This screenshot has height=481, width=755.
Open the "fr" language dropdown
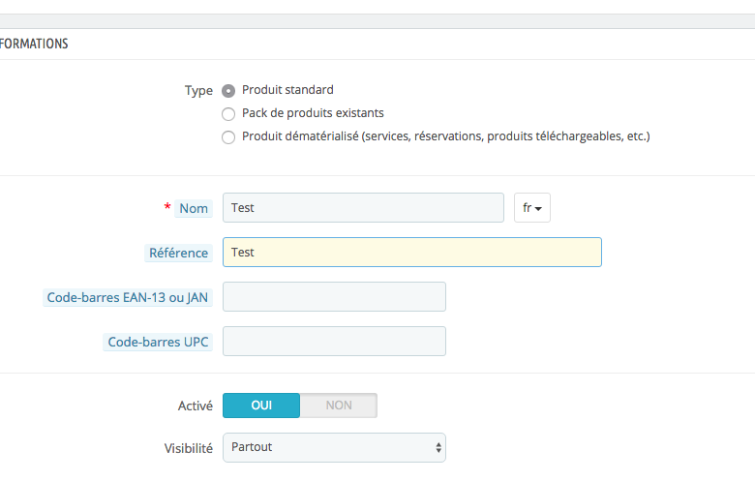pyautogui.click(x=531, y=208)
